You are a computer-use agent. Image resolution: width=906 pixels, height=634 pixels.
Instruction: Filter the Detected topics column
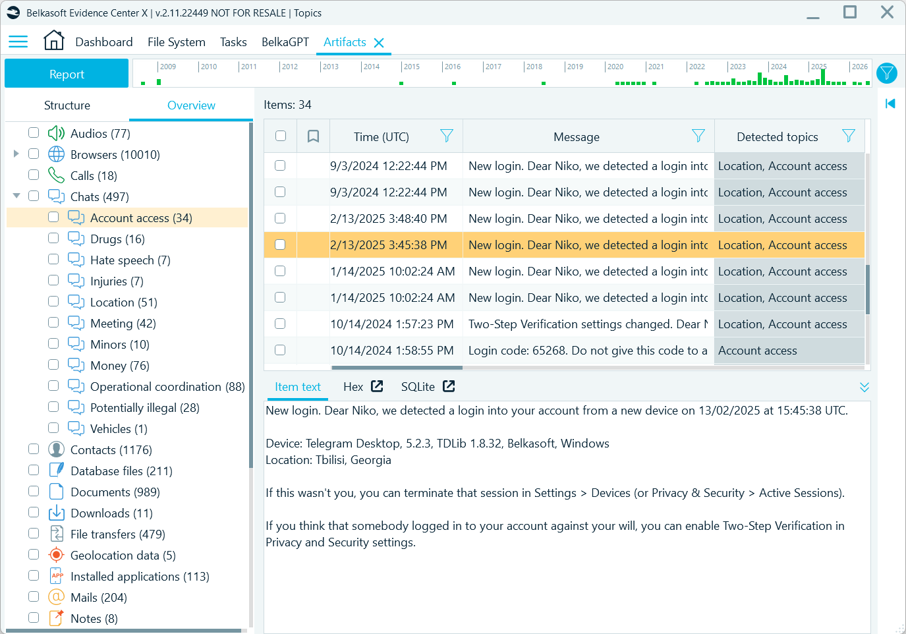[849, 136]
